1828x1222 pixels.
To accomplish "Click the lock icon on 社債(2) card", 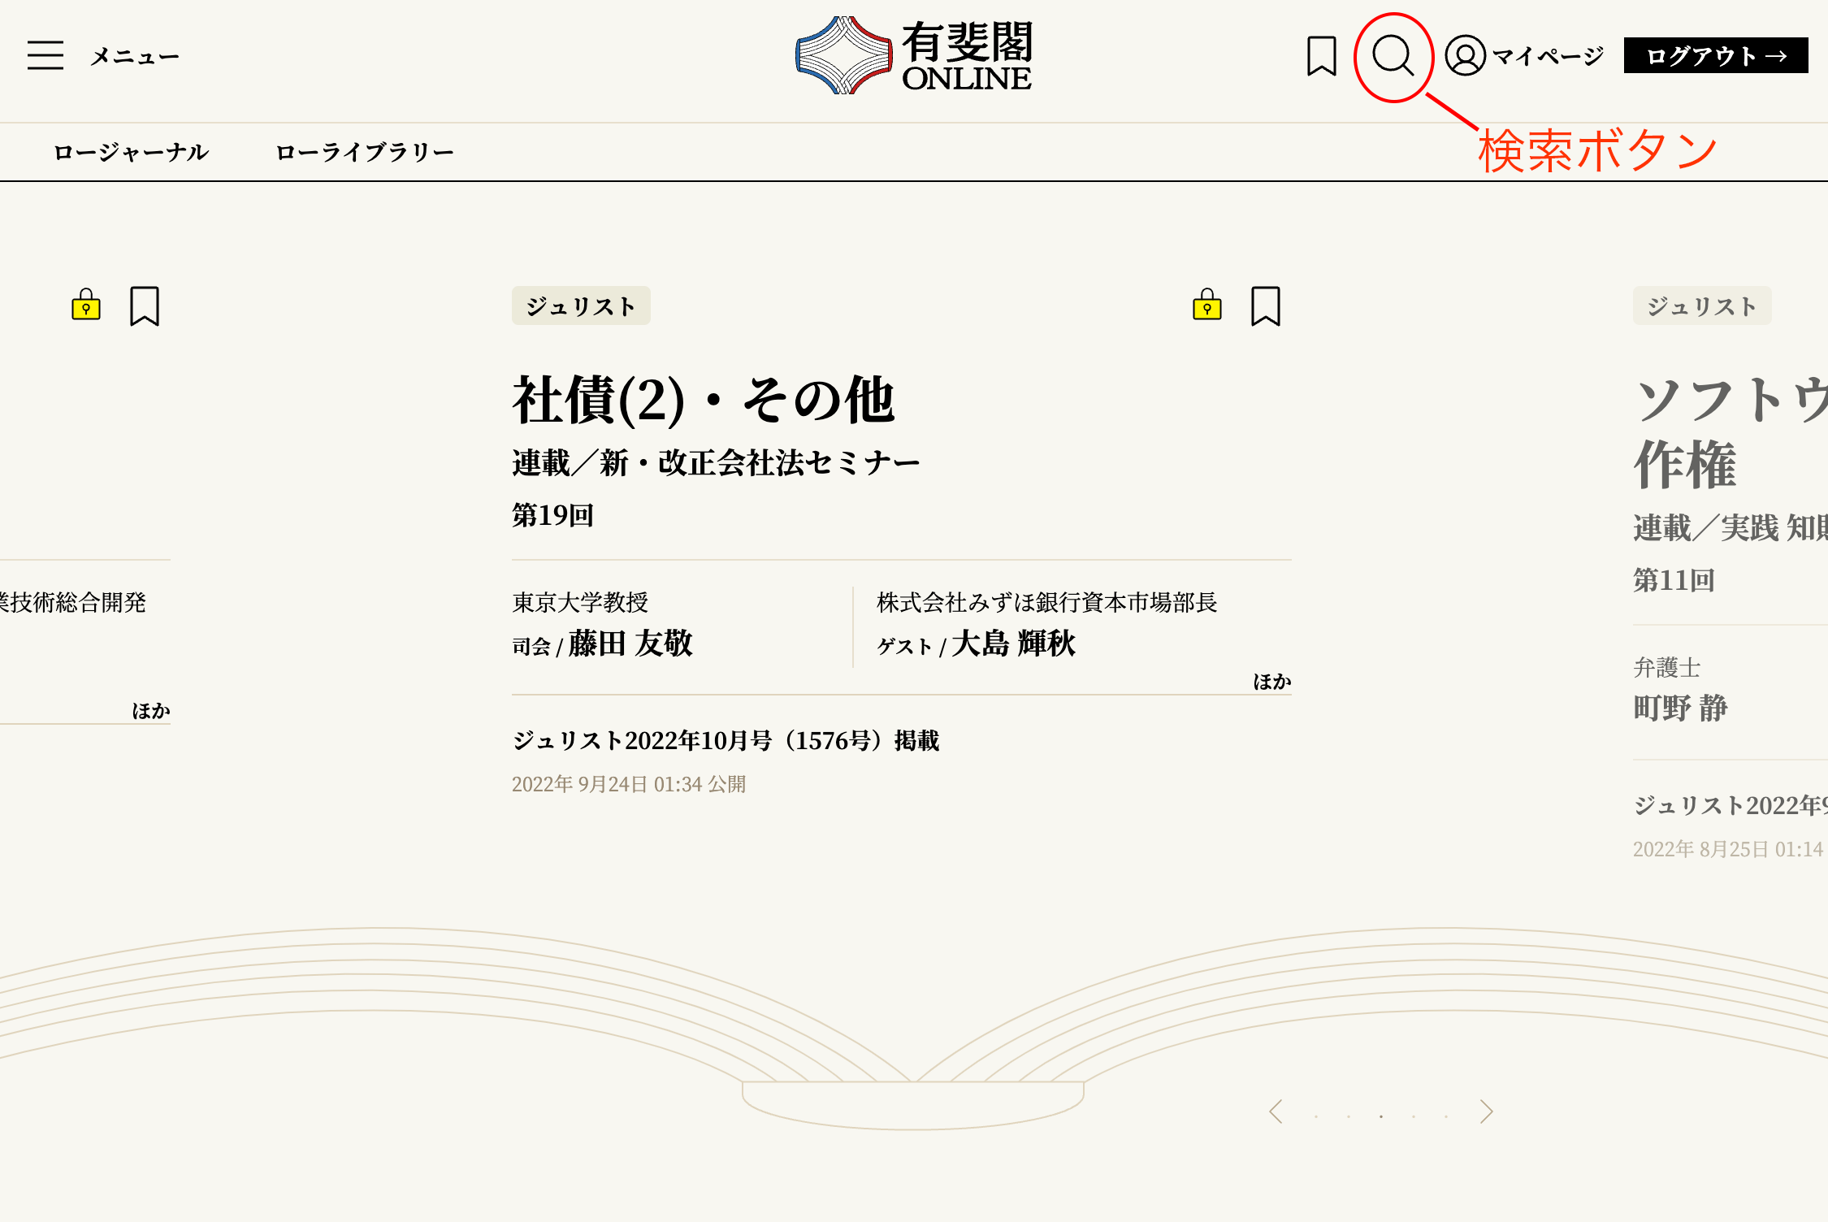I will pyautogui.click(x=1206, y=305).
